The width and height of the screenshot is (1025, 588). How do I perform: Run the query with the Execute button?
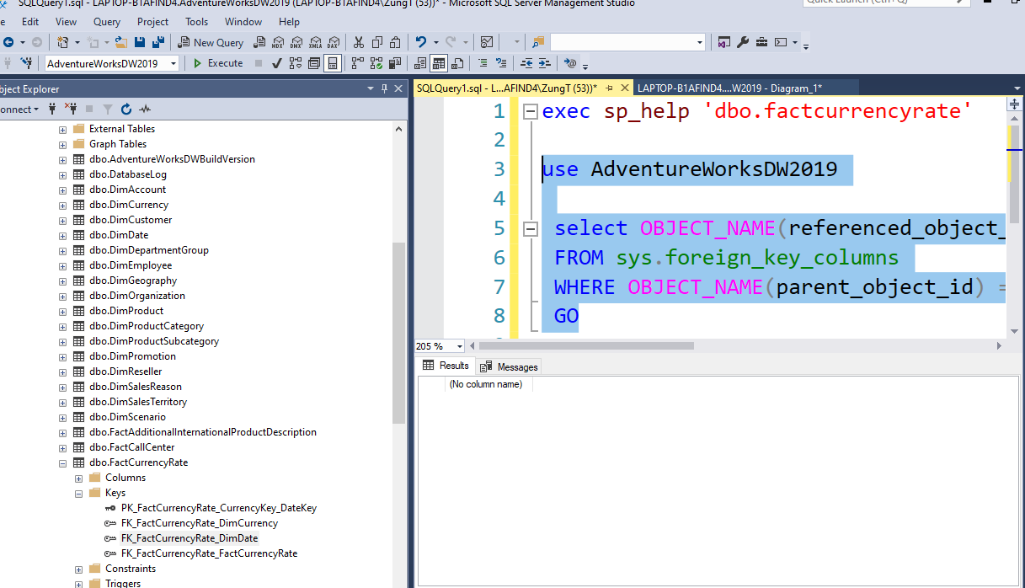[218, 63]
